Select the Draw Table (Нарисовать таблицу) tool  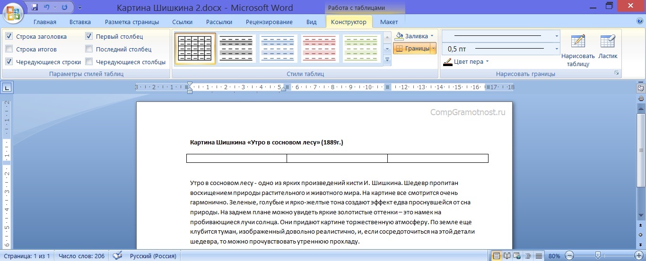pyautogui.click(x=578, y=51)
